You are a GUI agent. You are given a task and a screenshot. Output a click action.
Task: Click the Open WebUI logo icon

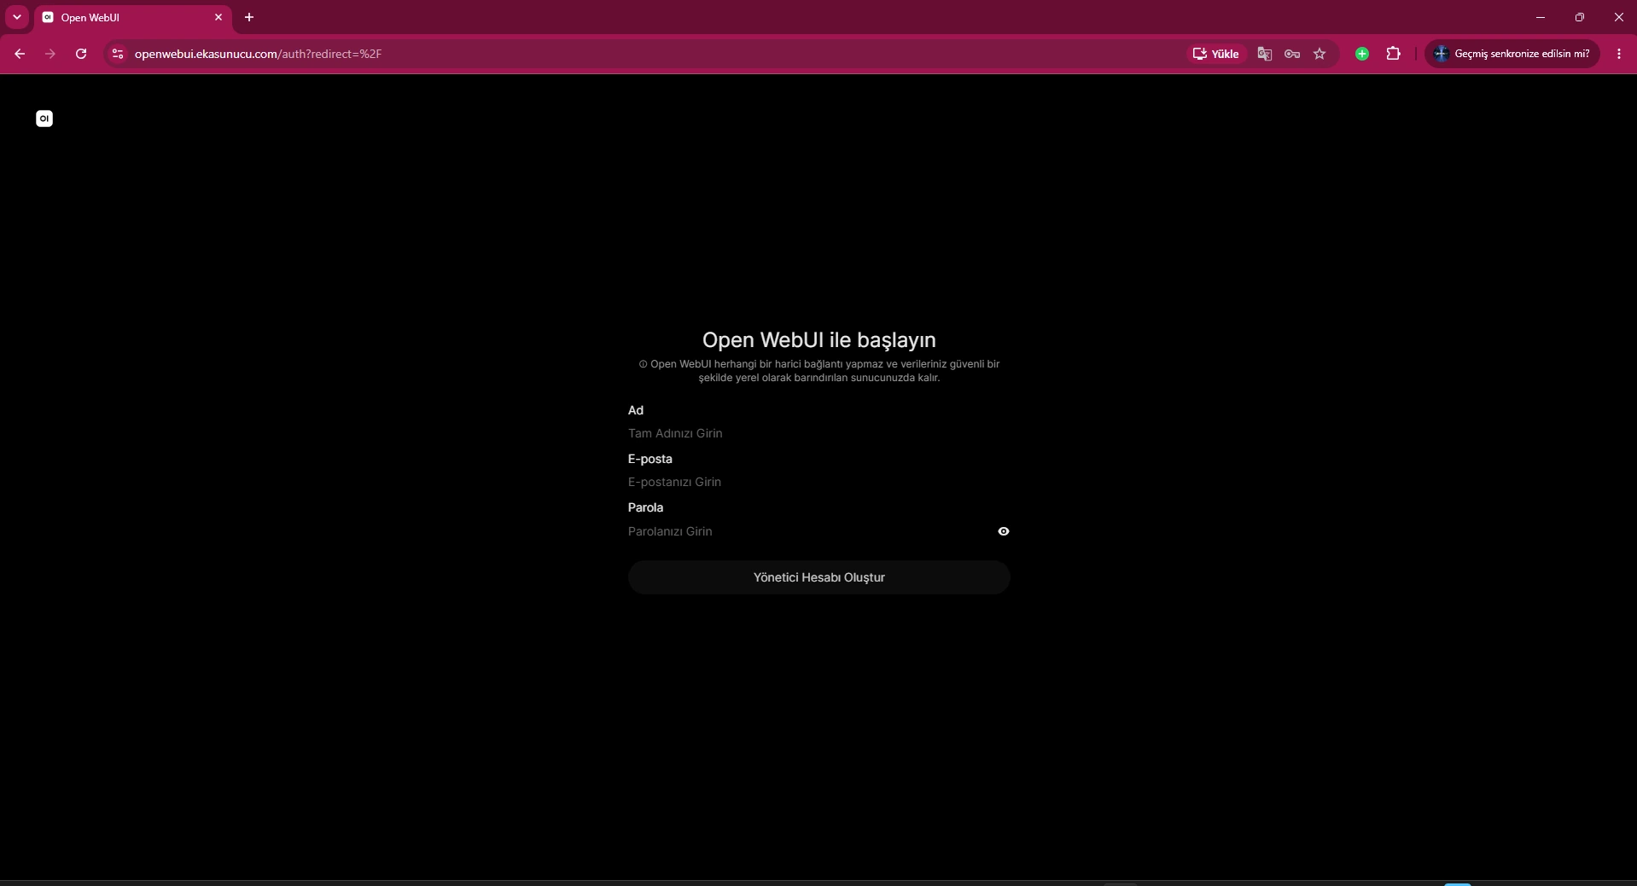[x=44, y=119]
